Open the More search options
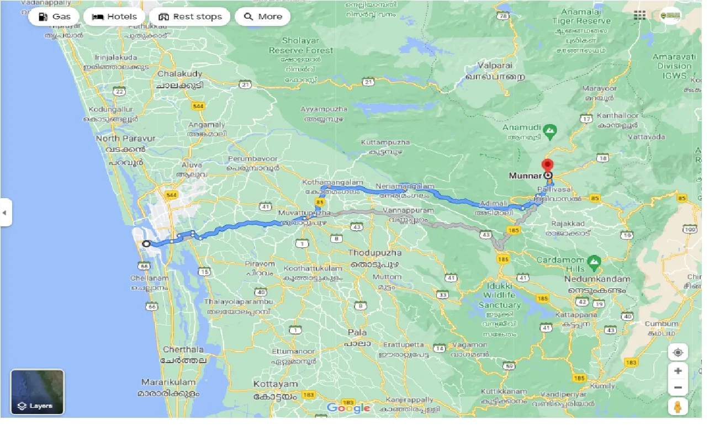The width and height of the screenshot is (709, 425). [263, 17]
